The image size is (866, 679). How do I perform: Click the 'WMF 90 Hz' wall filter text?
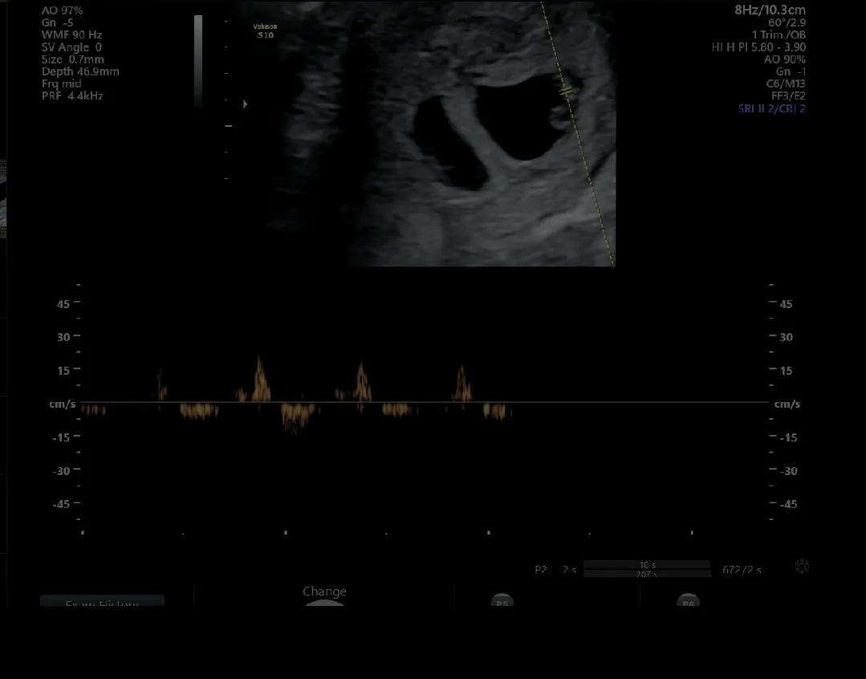point(71,35)
